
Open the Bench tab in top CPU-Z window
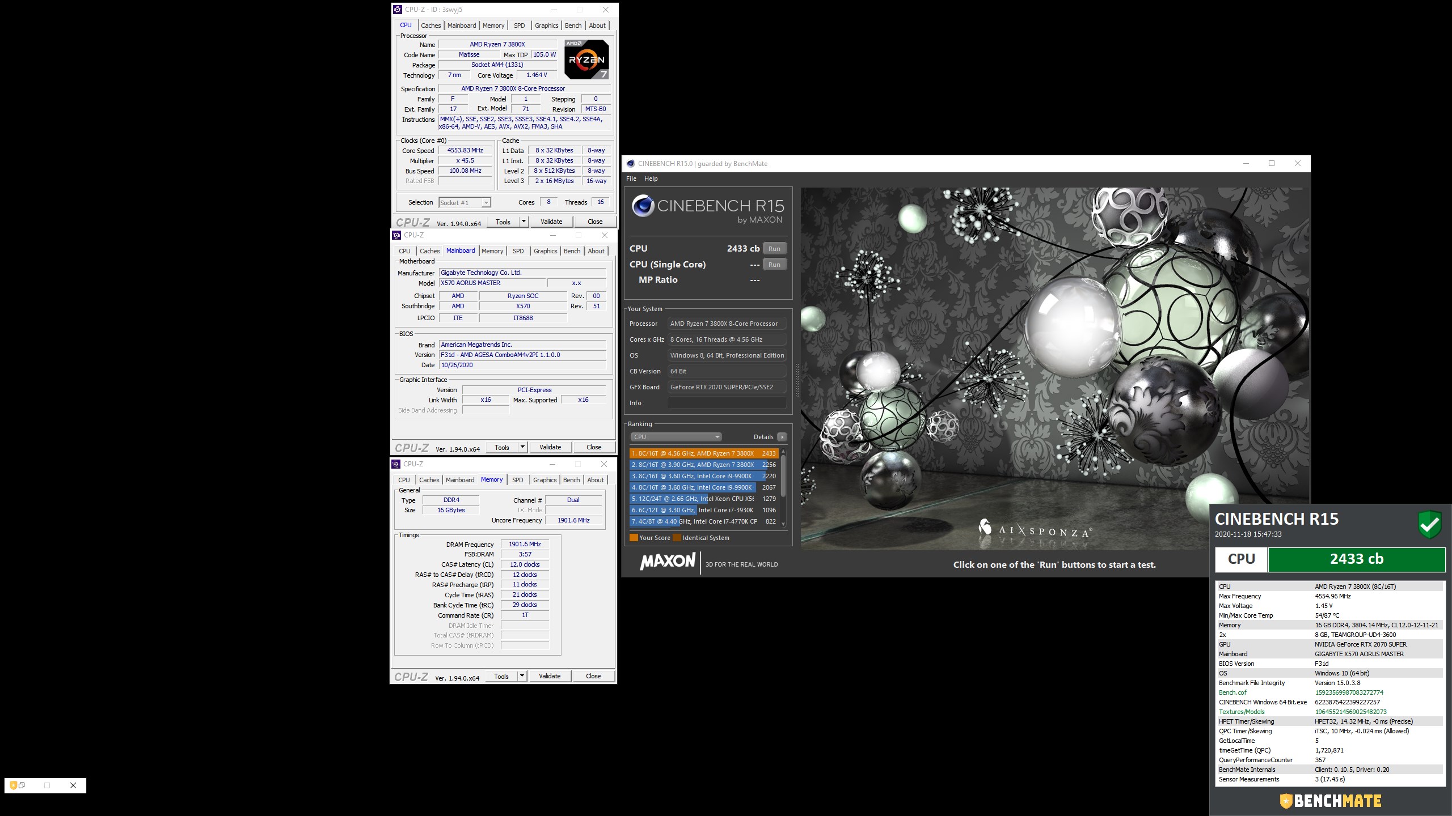coord(573,25)
